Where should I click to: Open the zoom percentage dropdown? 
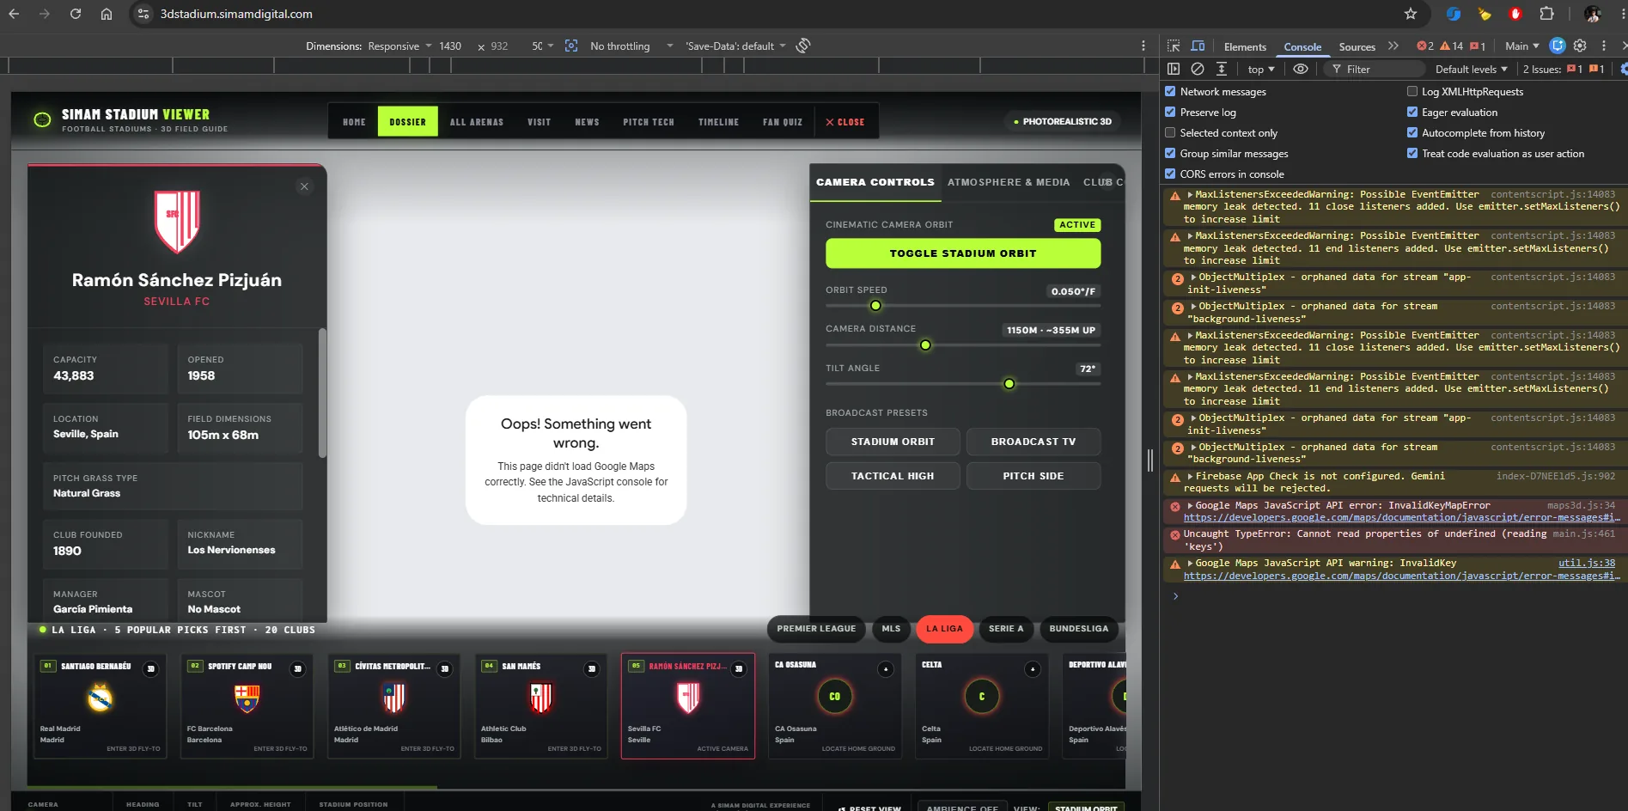(x=542, y=46)
